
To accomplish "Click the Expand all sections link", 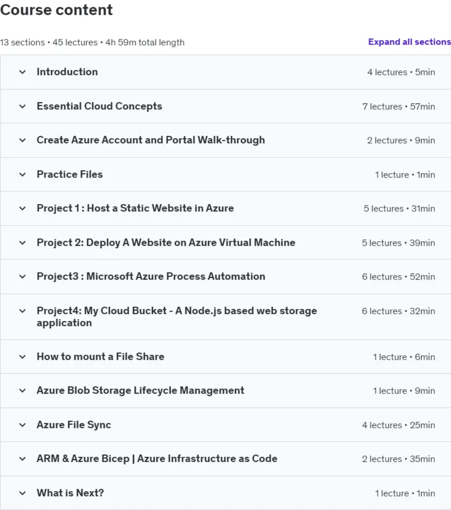I will pos(409,42).
